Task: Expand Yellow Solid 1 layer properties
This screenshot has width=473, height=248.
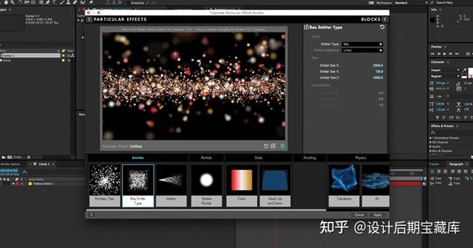Action: pos(13,184)
